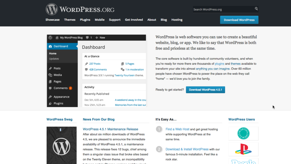Click the Martha Stewart logo thumbnail
291x164 pixels.
tap(243, 134)
